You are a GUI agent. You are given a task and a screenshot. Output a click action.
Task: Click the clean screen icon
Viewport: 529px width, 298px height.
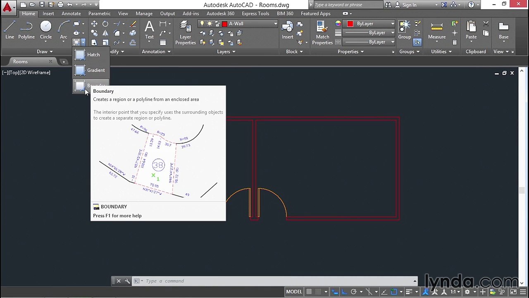513,292
